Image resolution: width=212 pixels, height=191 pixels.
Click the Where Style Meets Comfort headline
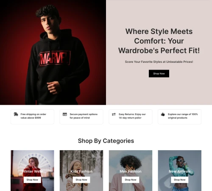point(159,41)
